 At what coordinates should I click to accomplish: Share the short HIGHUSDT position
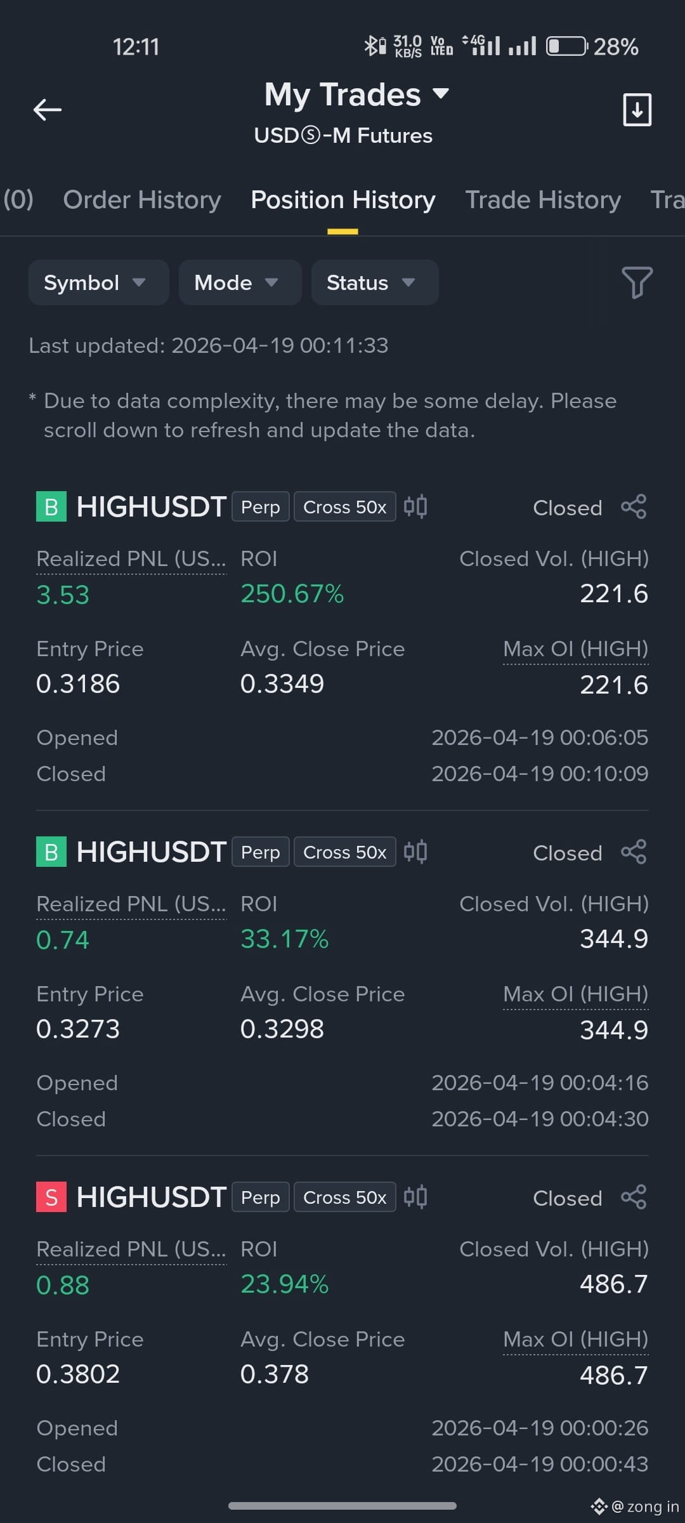(x=634, y=1197)
